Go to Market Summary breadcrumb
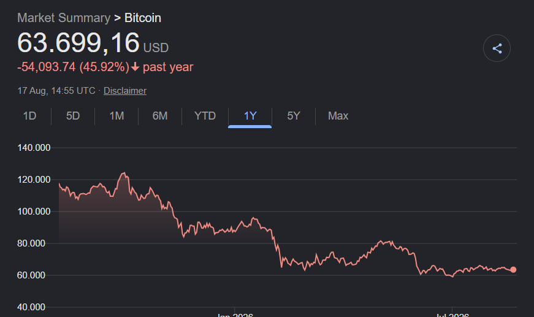The width and height of the screenshot is (534, 317). coord(64,18)
